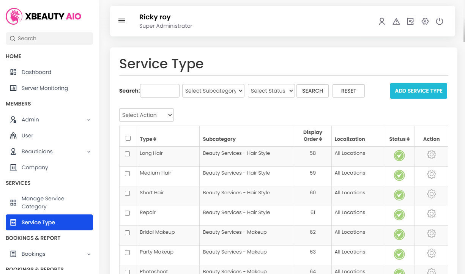Select all rows with the header checkbox

(128, 138)
